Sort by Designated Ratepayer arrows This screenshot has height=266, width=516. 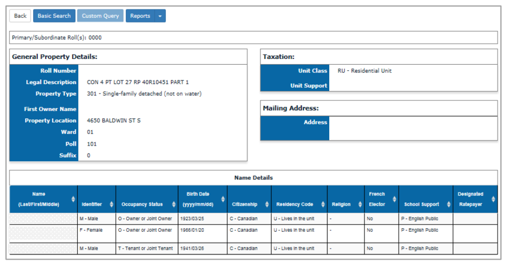click(493, 199)
